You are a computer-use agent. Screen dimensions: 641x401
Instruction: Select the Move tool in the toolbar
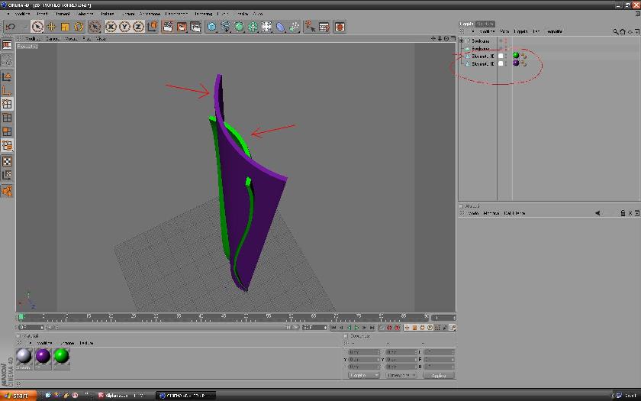click(x=51, y=27)
